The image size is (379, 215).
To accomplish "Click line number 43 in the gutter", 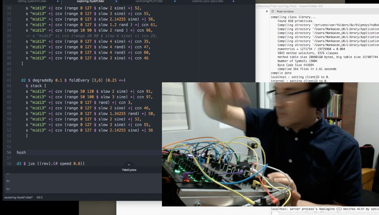I will pos(9,80).
